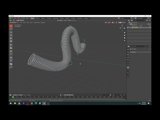Open Firefox from the Windows taskbar
Viewport: 160px width, 120px height.
click(x=32, y=103)
